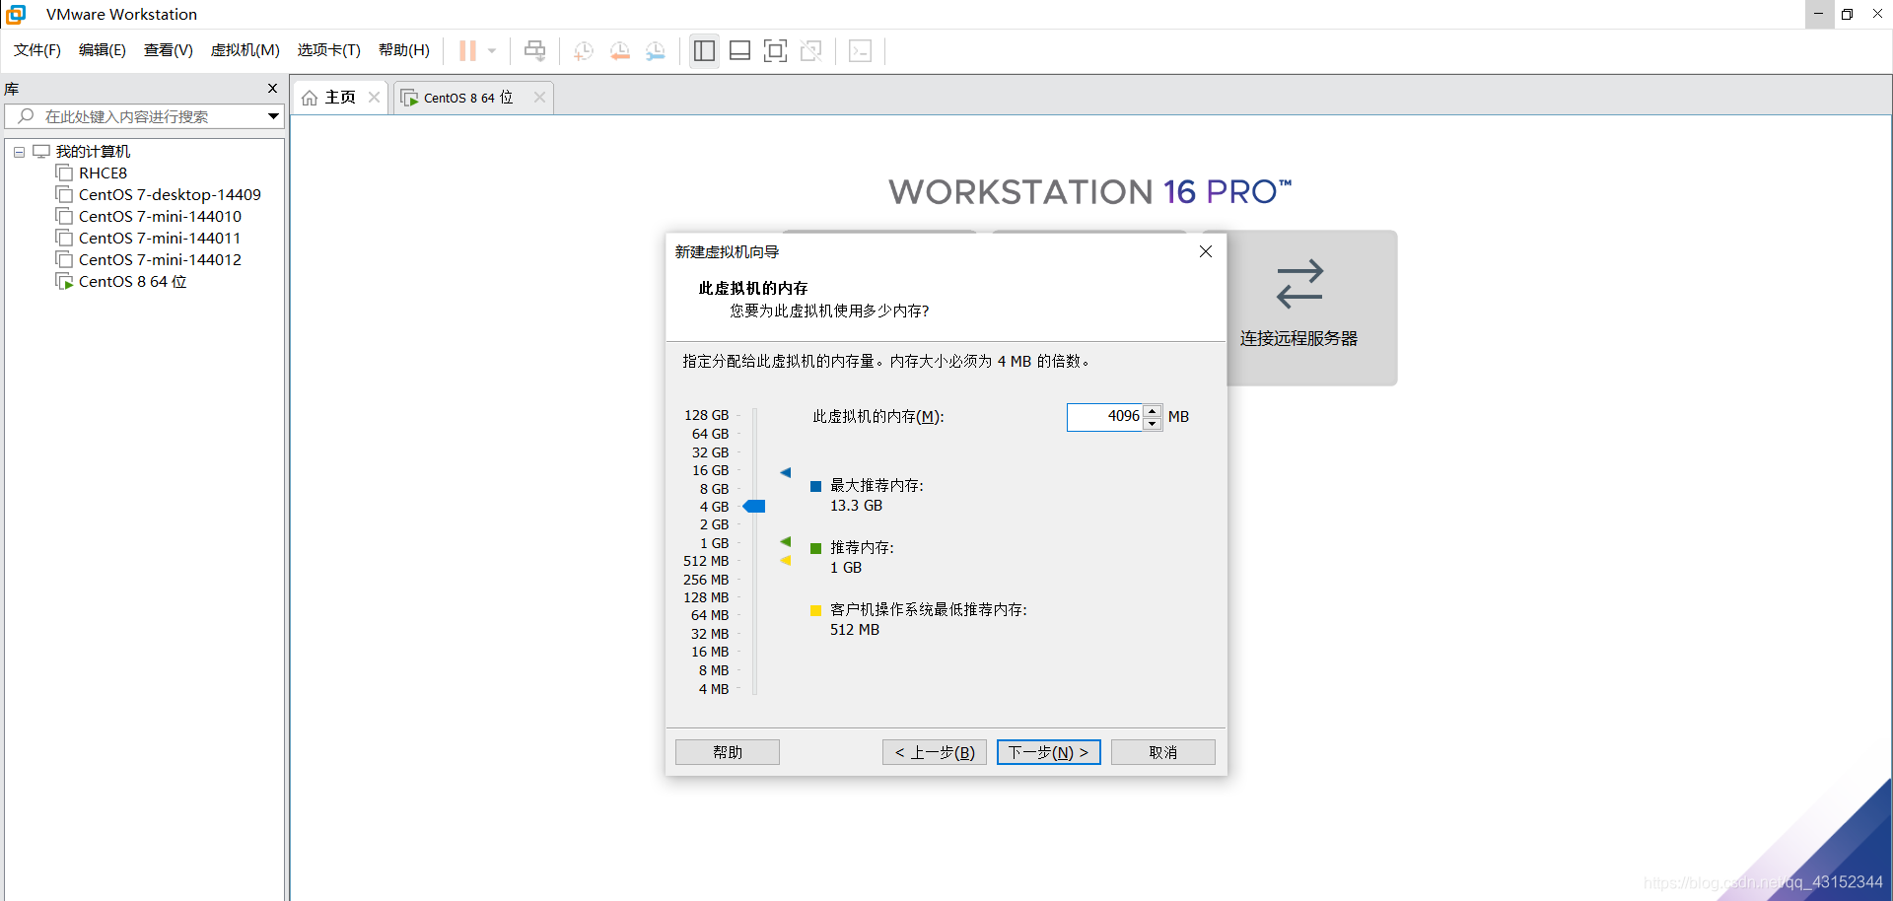Image resolution: width=1893 pixels, height=901 pixels.
Task: Open the library search dropdown arrow
Action: (273, 116)
